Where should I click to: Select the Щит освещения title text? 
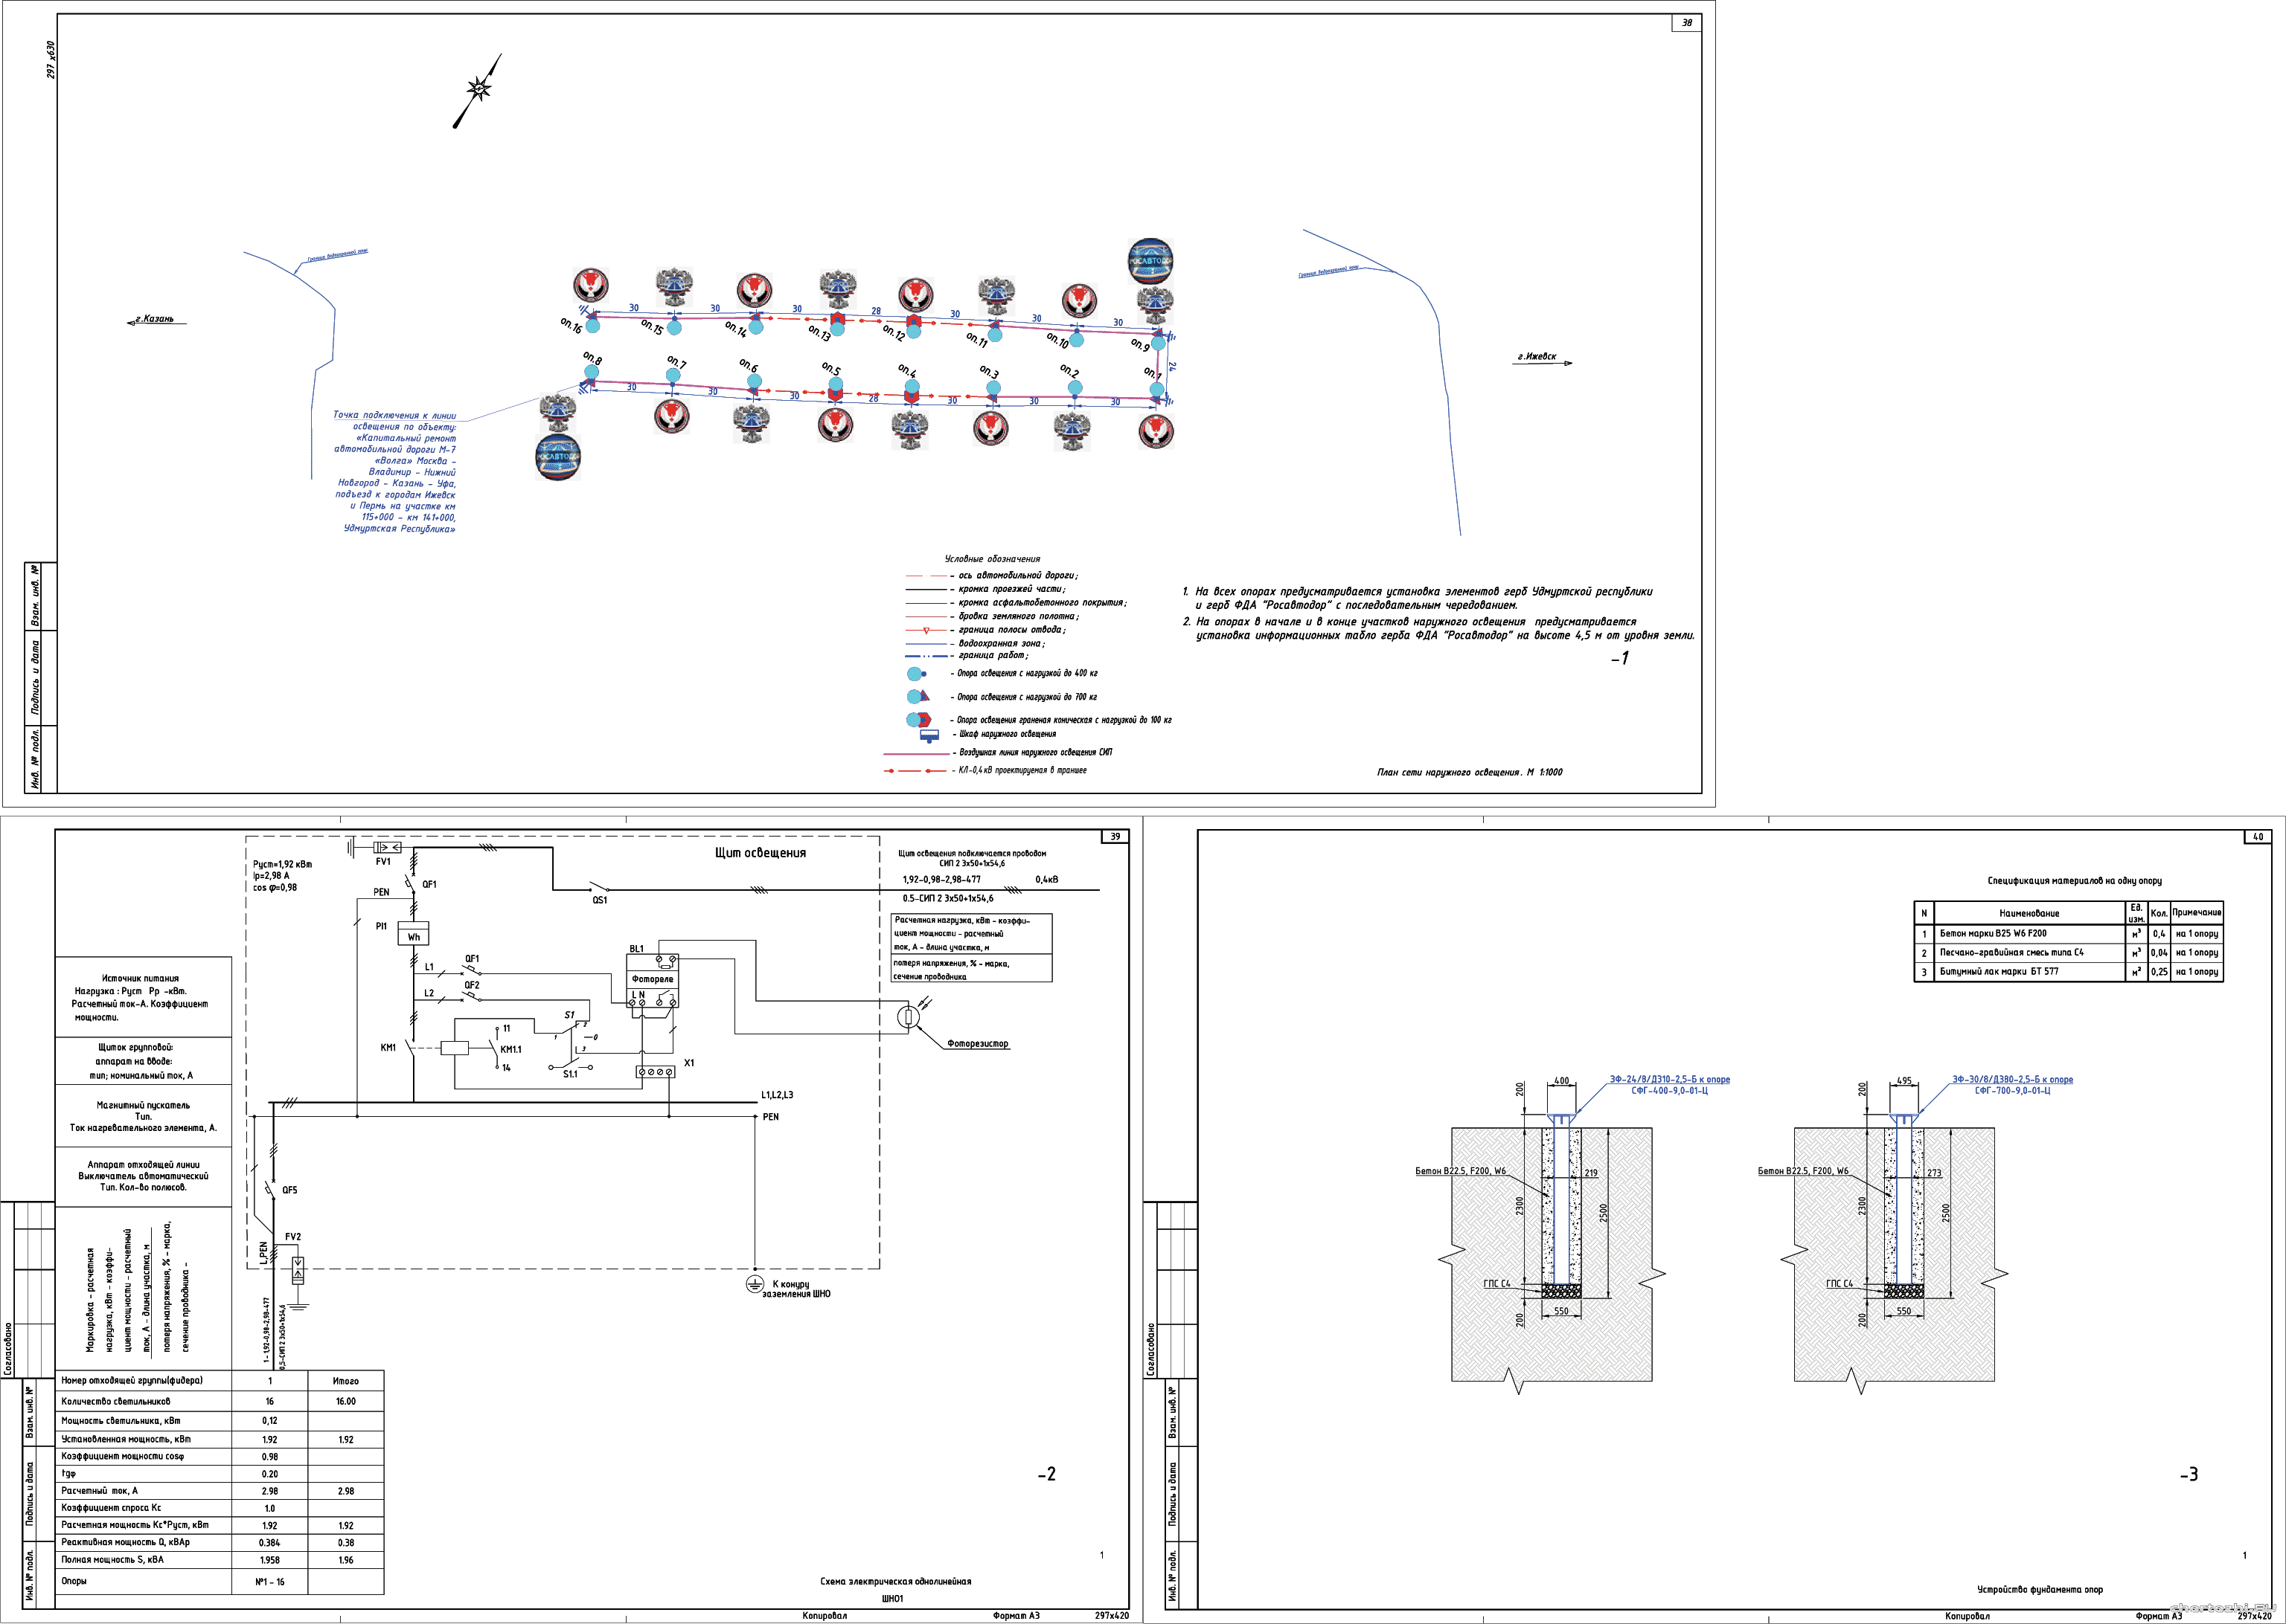click(x=759, y=853)
